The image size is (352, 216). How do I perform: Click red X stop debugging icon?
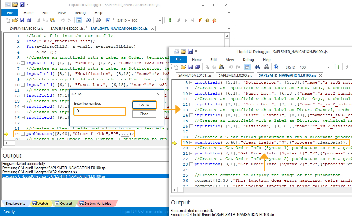point(200,21)
